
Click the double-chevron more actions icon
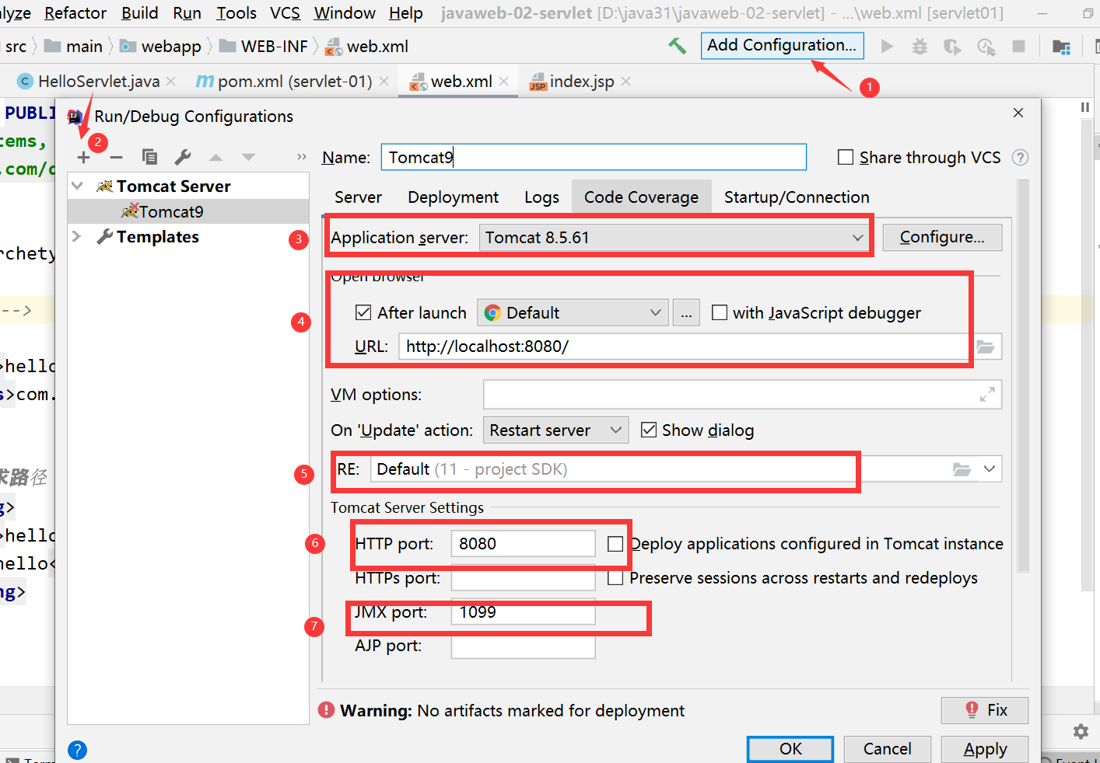[x=302, y=157]
